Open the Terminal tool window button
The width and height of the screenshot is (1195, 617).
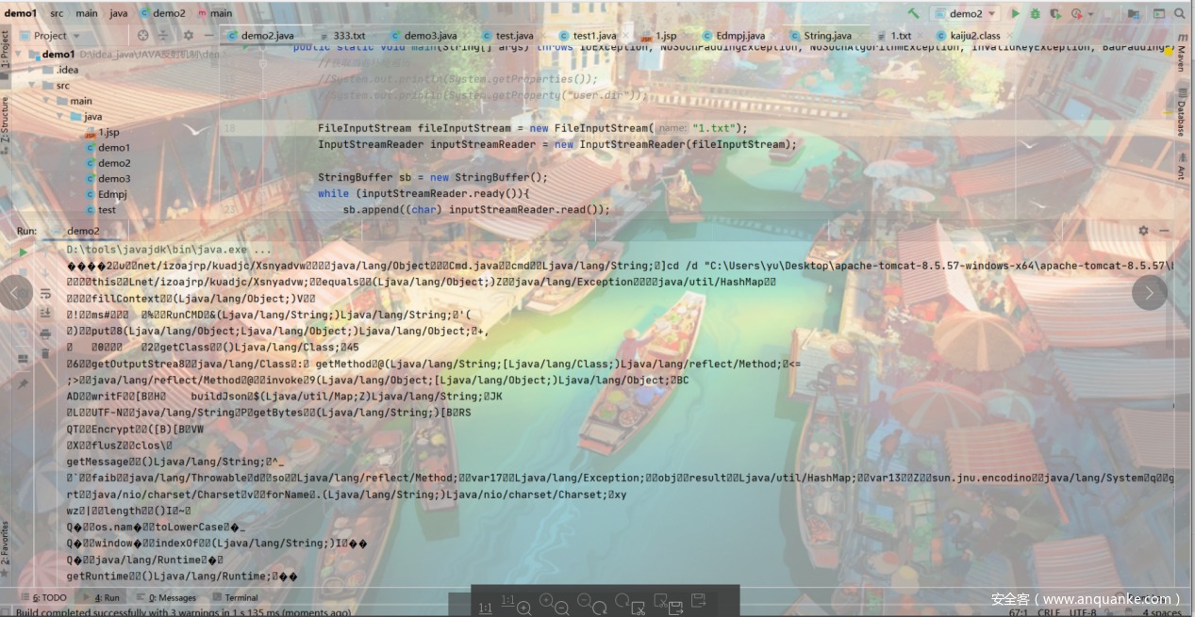235,597
